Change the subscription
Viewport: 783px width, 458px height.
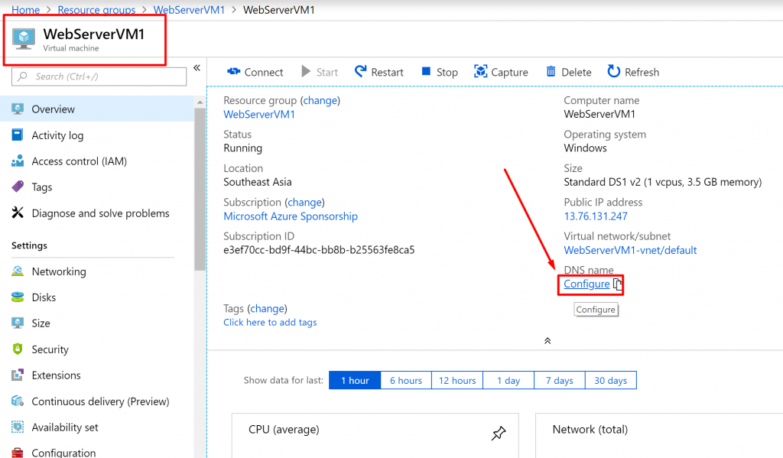click(304, 203)
